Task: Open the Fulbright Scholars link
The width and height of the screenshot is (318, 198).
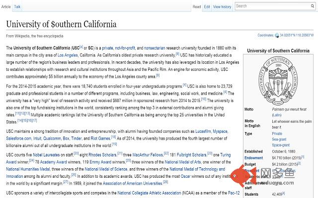Action: click(191, 155)
